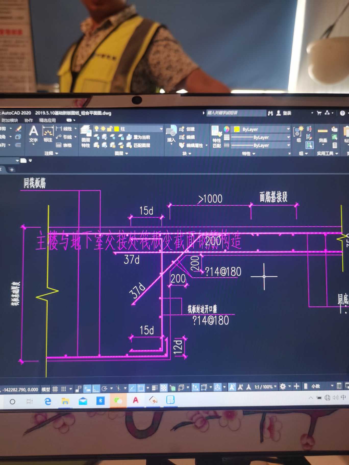Open Microsoft Edge from the taskbar
The width and height of the screenshot is (349, 465).
[x=48, y=402]
